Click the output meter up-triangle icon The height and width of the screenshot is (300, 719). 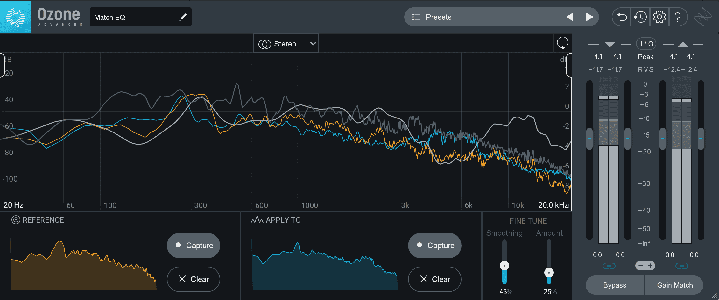(683, 45)
